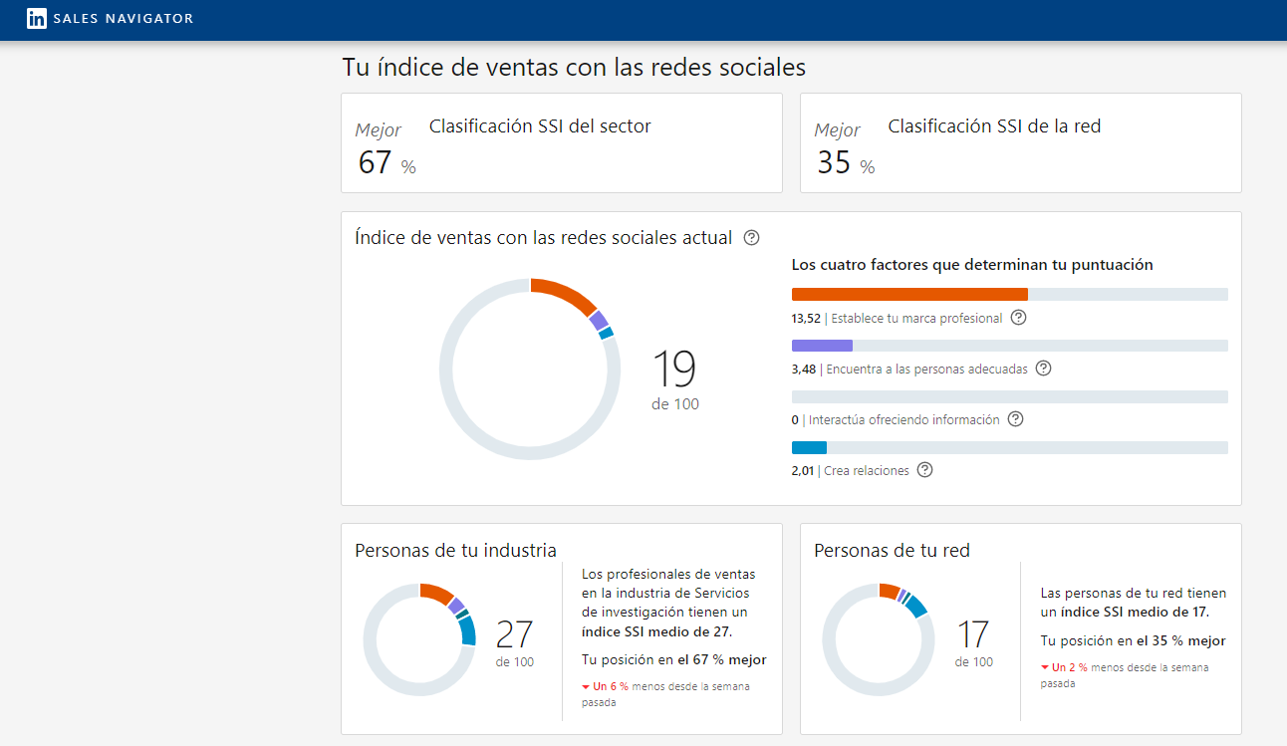The height and width of the screenshot is (746, 1287).
Task: Click Los cuatro factores que determinan heading
Action: [x=972, y=265]
